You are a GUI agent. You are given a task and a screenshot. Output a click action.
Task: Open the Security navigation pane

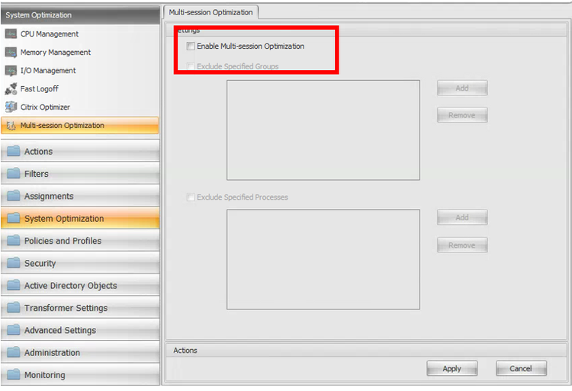coord(80,263)
